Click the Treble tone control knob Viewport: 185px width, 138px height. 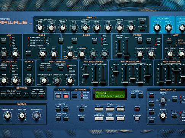(51, 28)
